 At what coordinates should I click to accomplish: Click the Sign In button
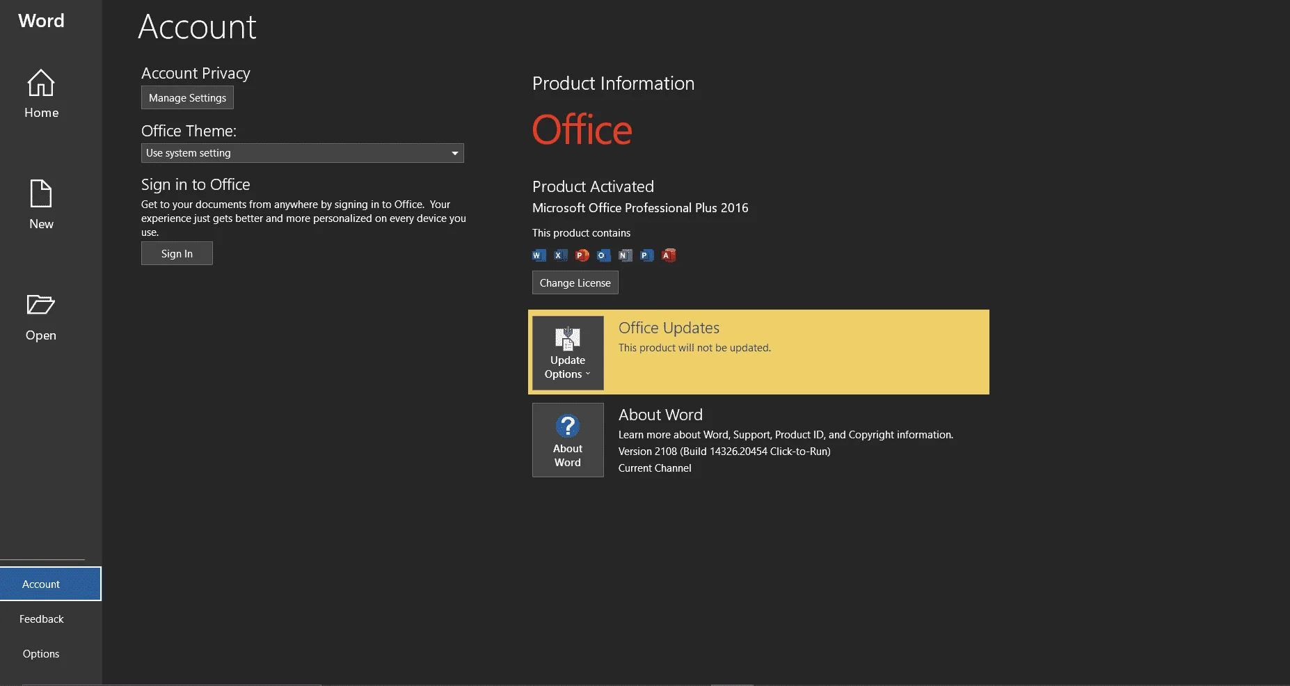(x=177, y=253)
